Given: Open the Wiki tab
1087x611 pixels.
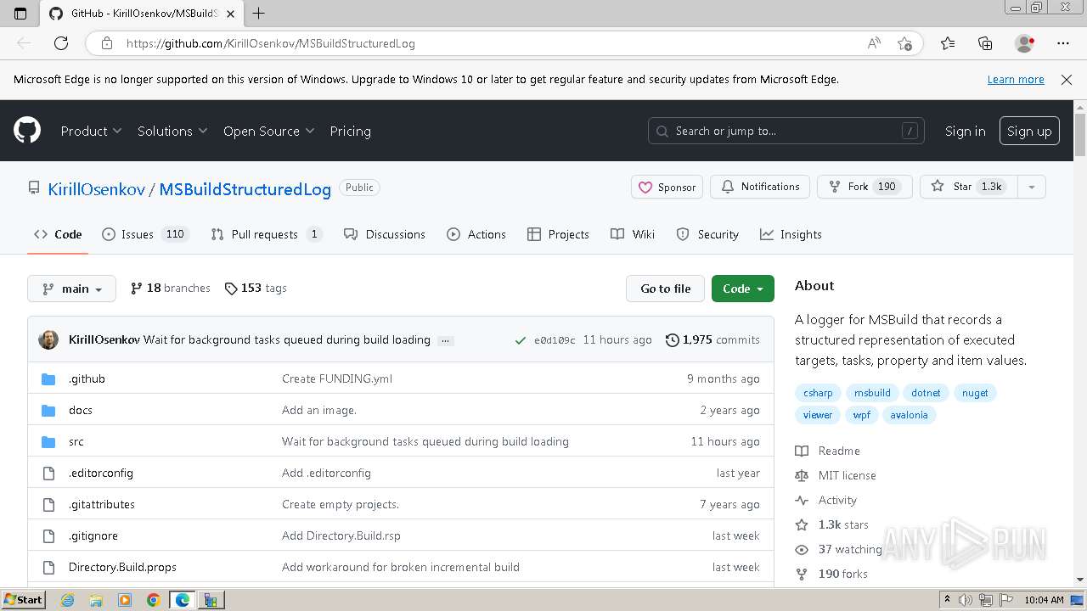Looking at the screenshot, I should click(633, 234).
